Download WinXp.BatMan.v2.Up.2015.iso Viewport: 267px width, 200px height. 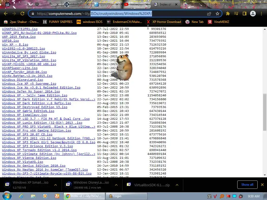click(x=27, y=76)
